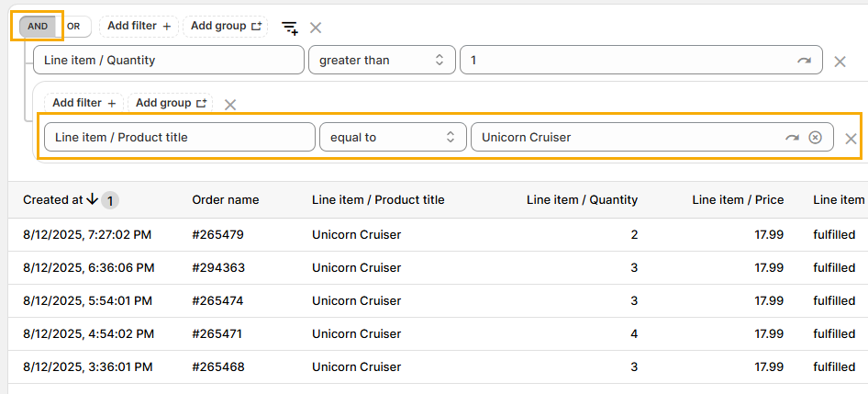This screenshot has height=394, width=868.
Task: Delete the Quantity filter row
Action: (x=840, y=62)
